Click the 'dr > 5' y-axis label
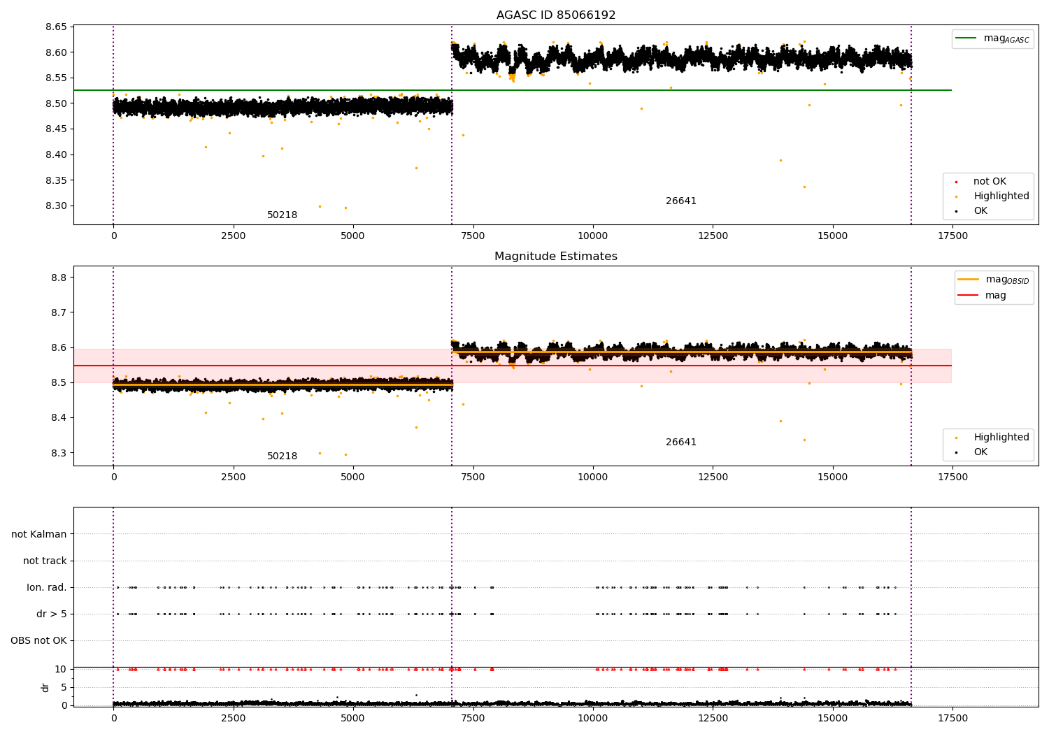Screen dimensions: 1049x734 point(52,614)
